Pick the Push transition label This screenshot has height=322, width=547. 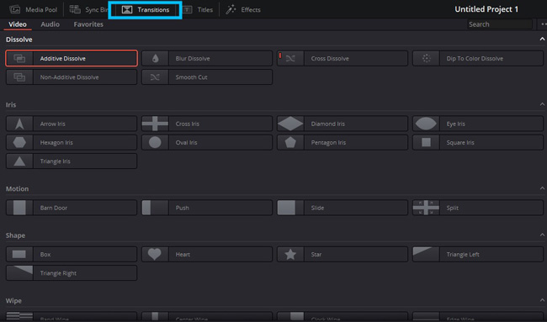tap(182, 208)
